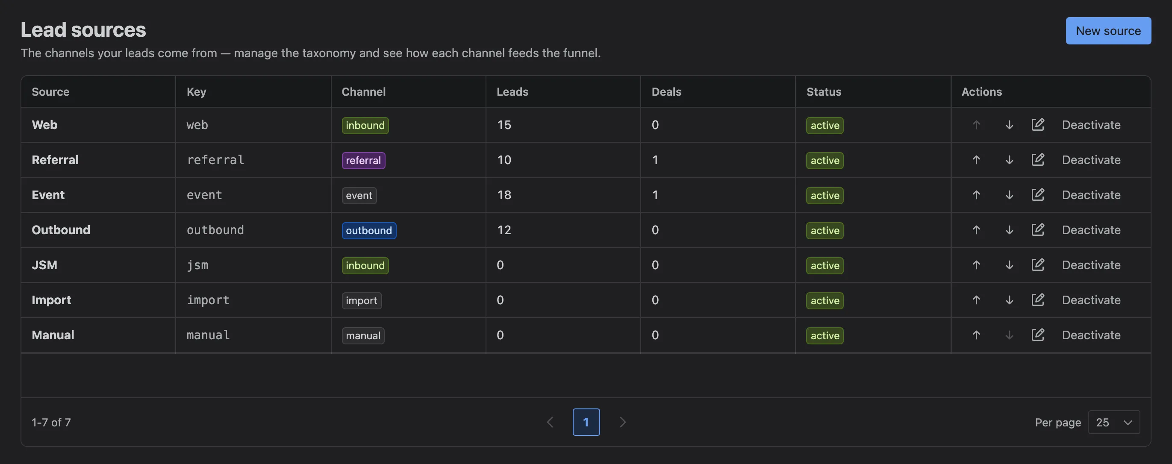Viewport: 1172px width, 464px height.
Task: Deactivate the Web source
Action: click(x=1091, y=125)
